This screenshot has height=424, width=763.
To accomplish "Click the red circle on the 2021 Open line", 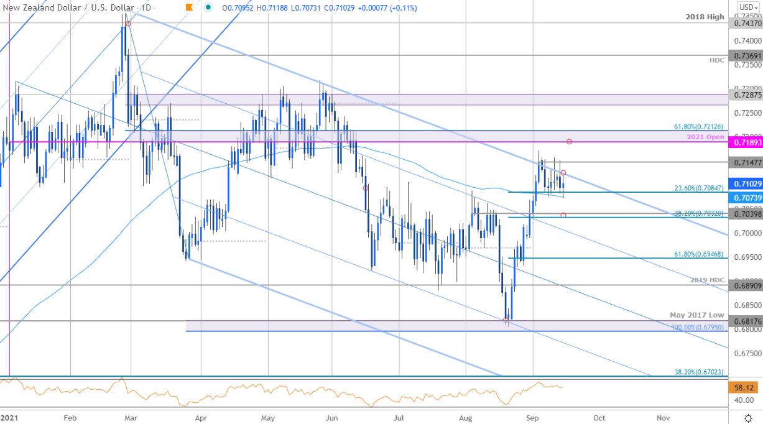I will [x=569, y=142].
